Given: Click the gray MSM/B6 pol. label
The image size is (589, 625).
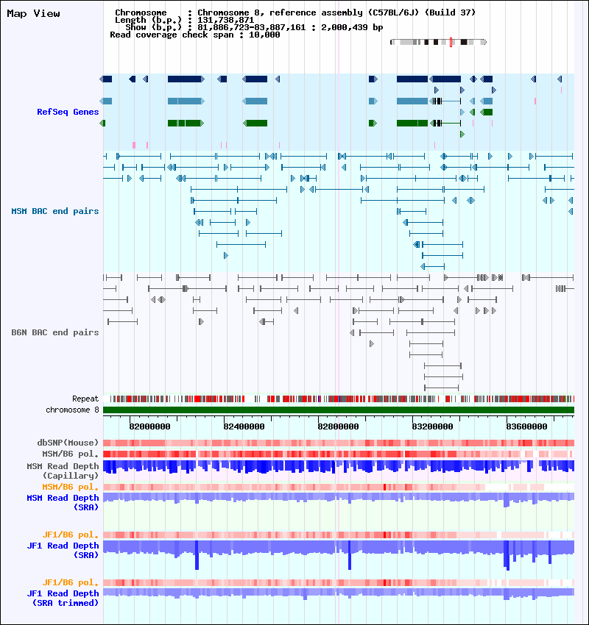Looking at the screenshot, I should pyautogui.click(x=70, y=454).
